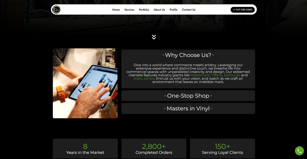307x159 pixels.
Task: Open the Starbucks client link
Action: tap(232, 75)
